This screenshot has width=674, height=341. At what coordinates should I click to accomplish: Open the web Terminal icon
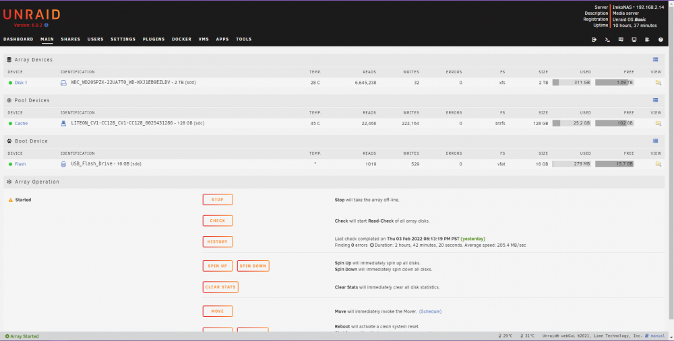click(x=607, y=40)
